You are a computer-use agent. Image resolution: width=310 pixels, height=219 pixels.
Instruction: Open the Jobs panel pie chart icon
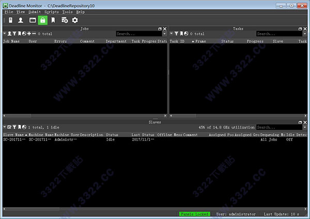(x=24, y=34)
